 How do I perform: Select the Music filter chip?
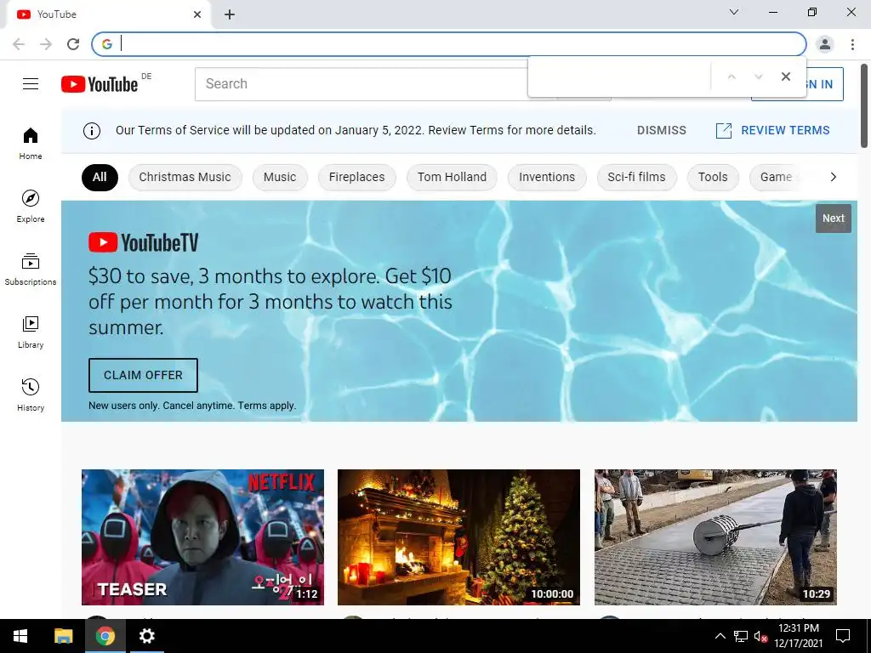(280, 177)
